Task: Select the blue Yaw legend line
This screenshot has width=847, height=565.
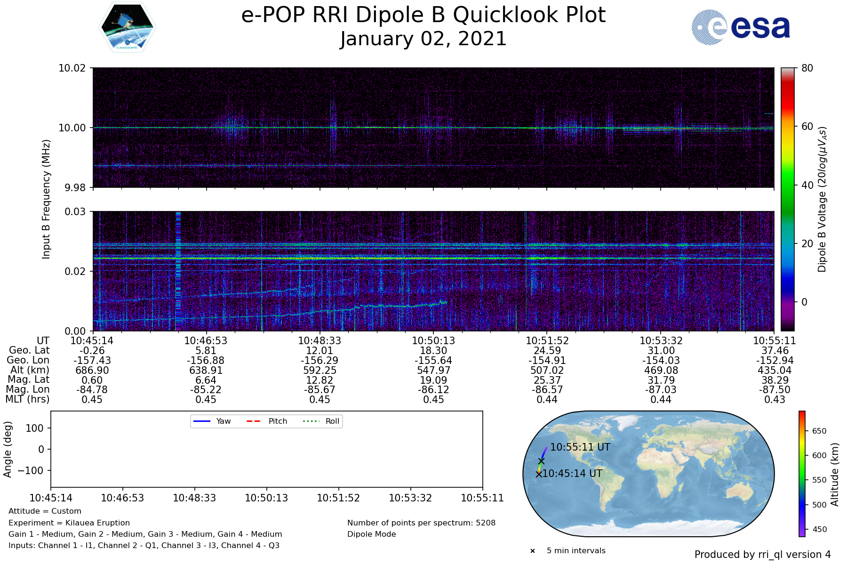Action: pyautogui.click(x=202, y=421)
